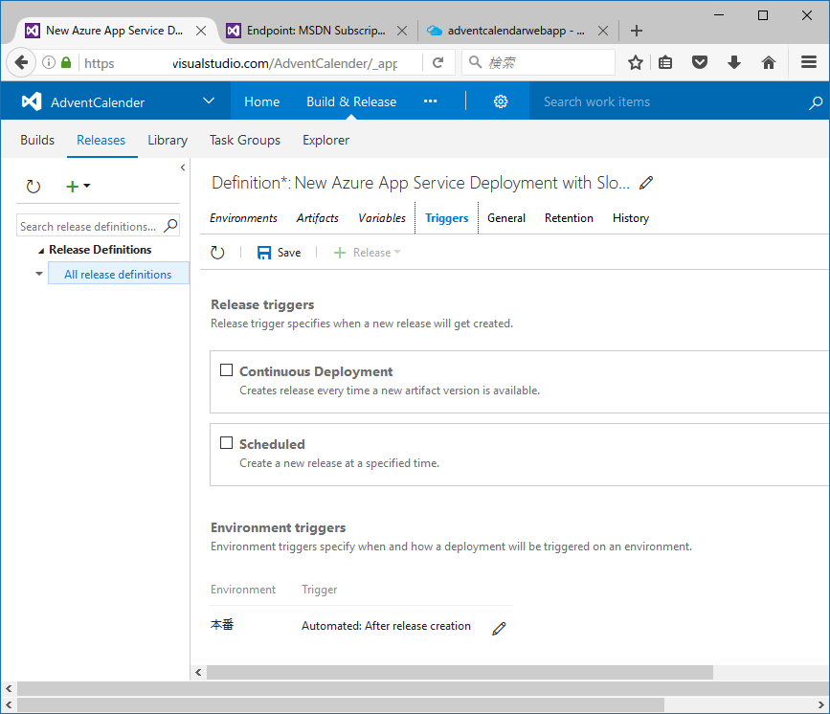830x714 pixels.
Task: Click the content pane horizontal scrollbar
Action: click(x=460, y=672)
